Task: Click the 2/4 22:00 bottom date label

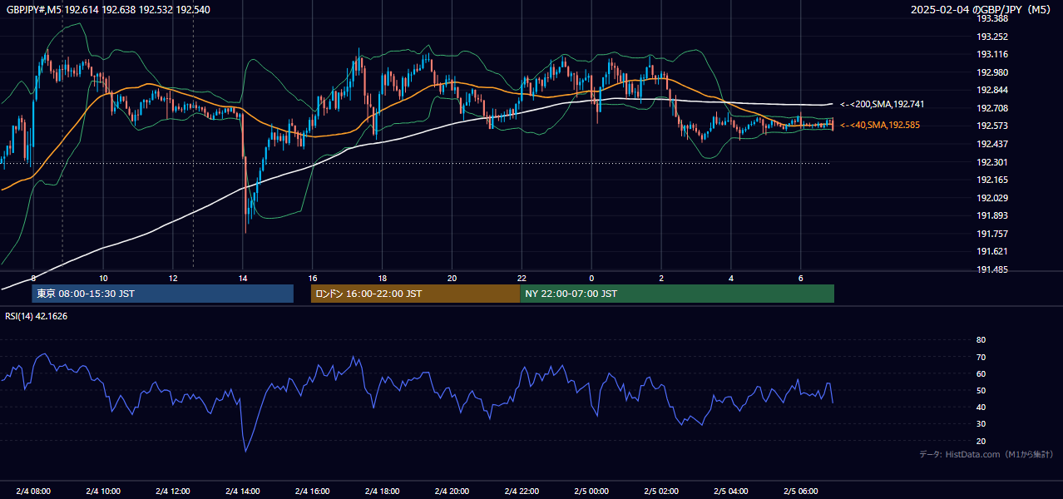Action: pos(522,491)
